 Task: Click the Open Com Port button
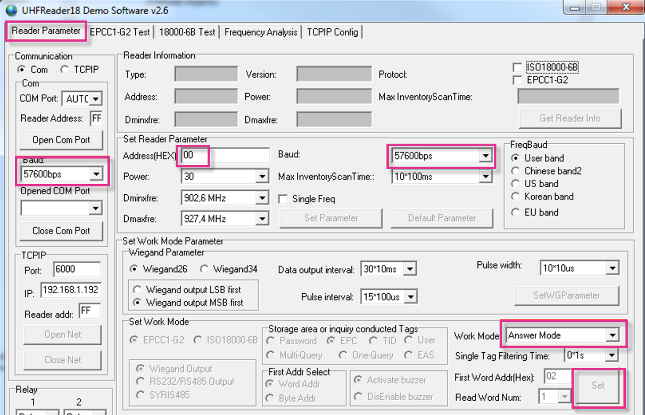pyautogui.click(x=61, y=140)
